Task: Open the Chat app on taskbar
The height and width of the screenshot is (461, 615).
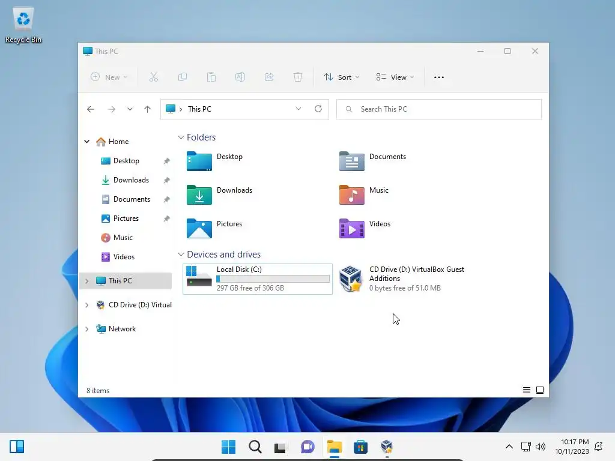Action: pyautogui.click(x=307, y=447)
